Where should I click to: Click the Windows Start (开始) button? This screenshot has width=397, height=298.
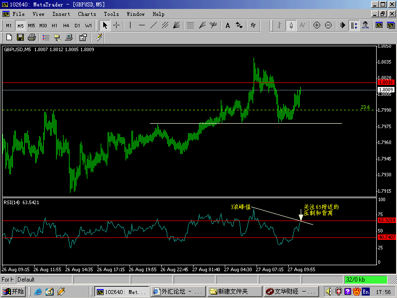(13, 292)
